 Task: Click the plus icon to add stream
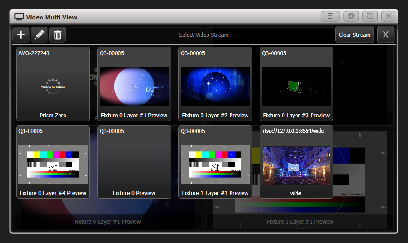(x=21, y=35)
